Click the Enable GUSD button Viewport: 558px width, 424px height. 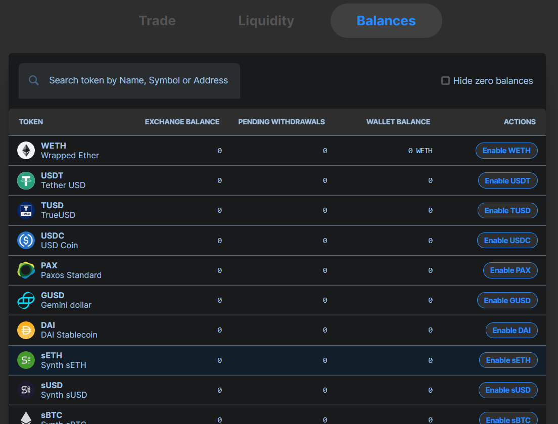pos(507,301)
